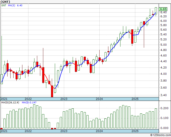
Task: Click the 6.40 moving average value in legend
Action: [20, 5]
